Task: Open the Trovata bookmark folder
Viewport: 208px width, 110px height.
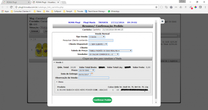Action: (79, 11)
